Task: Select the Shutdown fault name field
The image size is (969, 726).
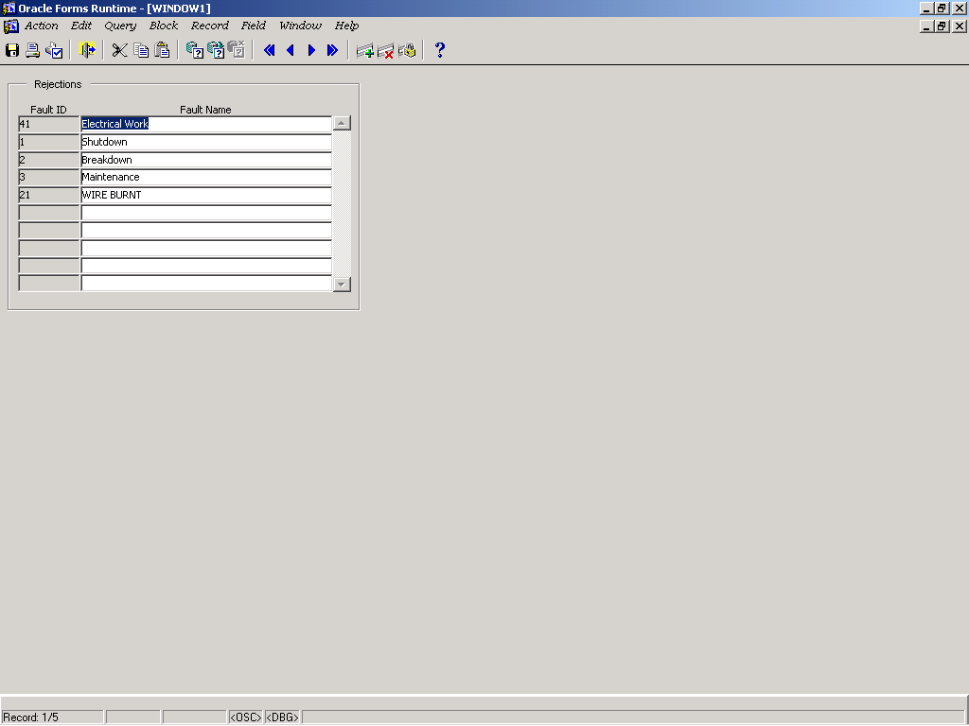Action: (x=205, y=142)
